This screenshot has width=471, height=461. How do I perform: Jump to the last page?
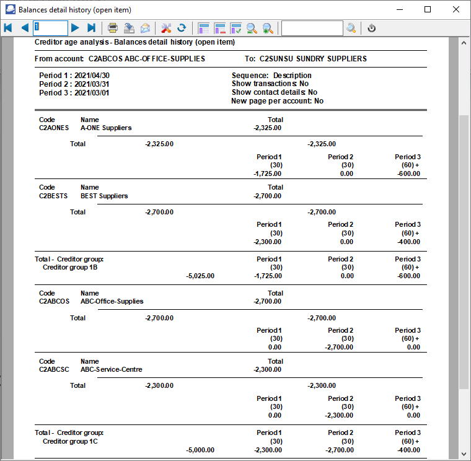(91, 28)
